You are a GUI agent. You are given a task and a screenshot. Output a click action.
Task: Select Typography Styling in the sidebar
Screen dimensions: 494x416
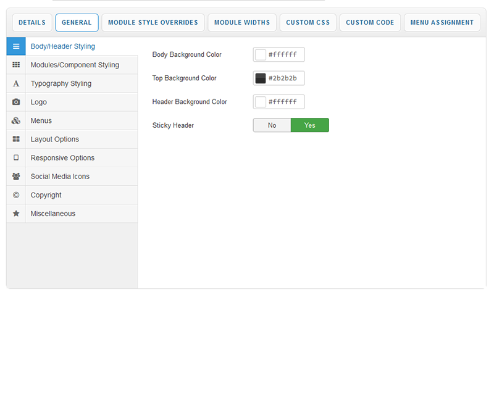tap(61, 83)
